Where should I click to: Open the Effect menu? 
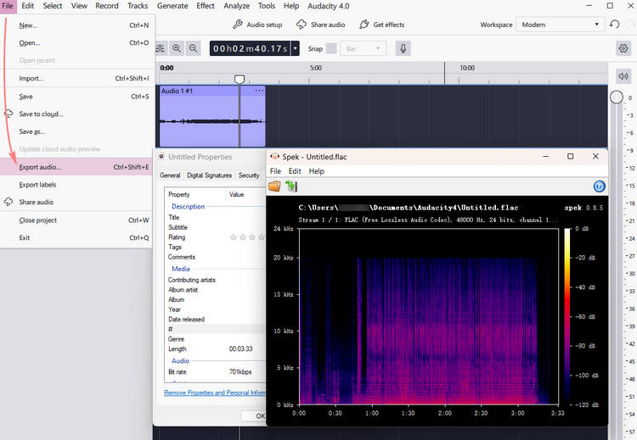click(x=206, y=6)
